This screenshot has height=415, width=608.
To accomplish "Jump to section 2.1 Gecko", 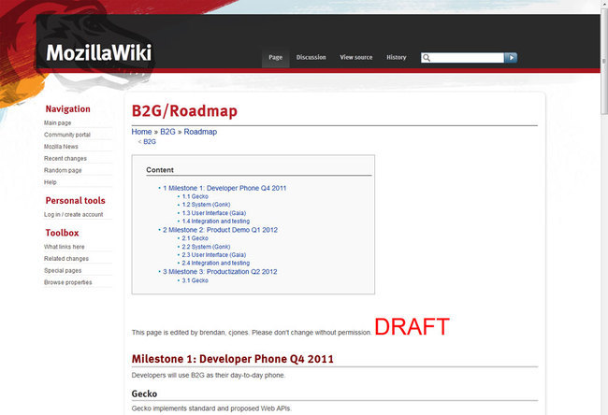I will click(x=195, y=238).
